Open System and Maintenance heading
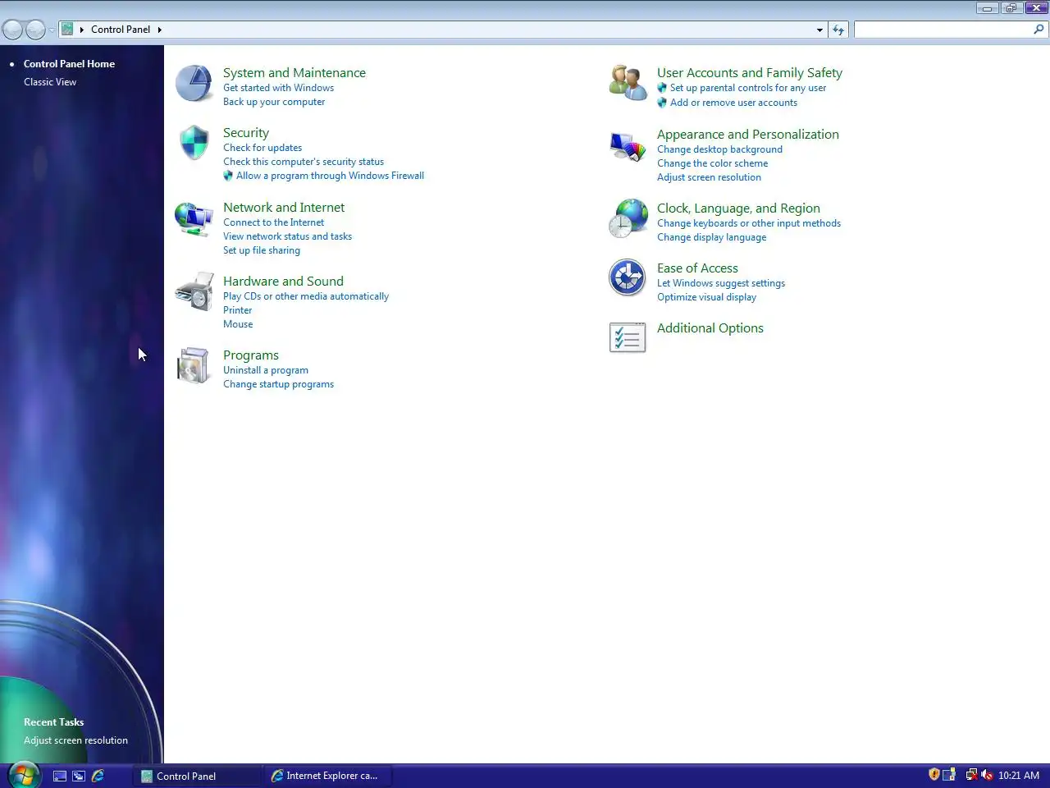Screen dimensions: 1050x788 [x=294, y=73]
